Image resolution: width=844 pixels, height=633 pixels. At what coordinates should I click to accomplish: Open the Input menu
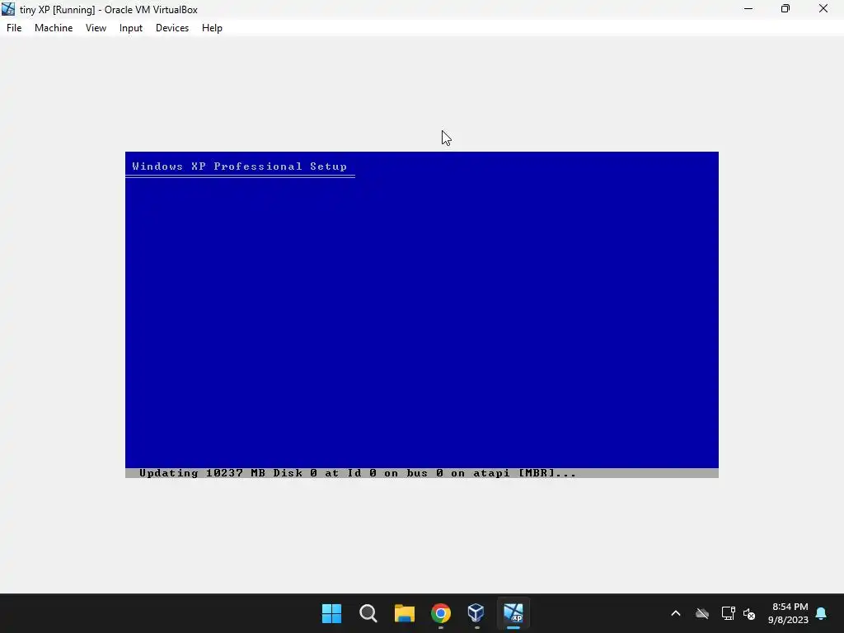tap(131, 28)
